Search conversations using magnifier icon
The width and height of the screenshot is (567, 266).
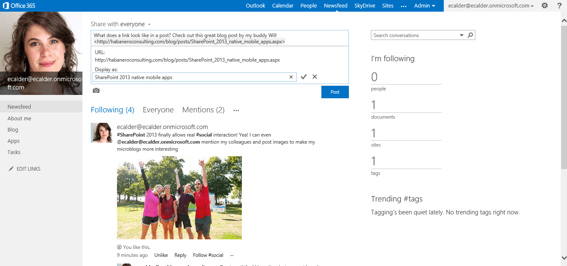pos(470,35)
